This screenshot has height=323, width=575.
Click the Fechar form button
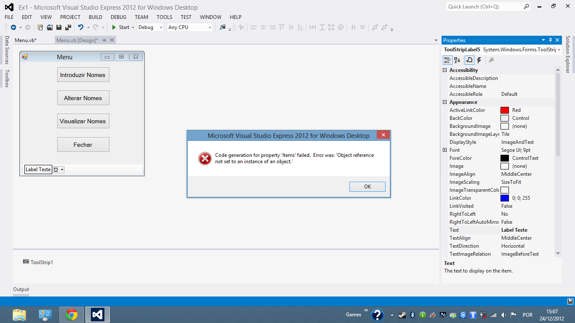point(83,145)
